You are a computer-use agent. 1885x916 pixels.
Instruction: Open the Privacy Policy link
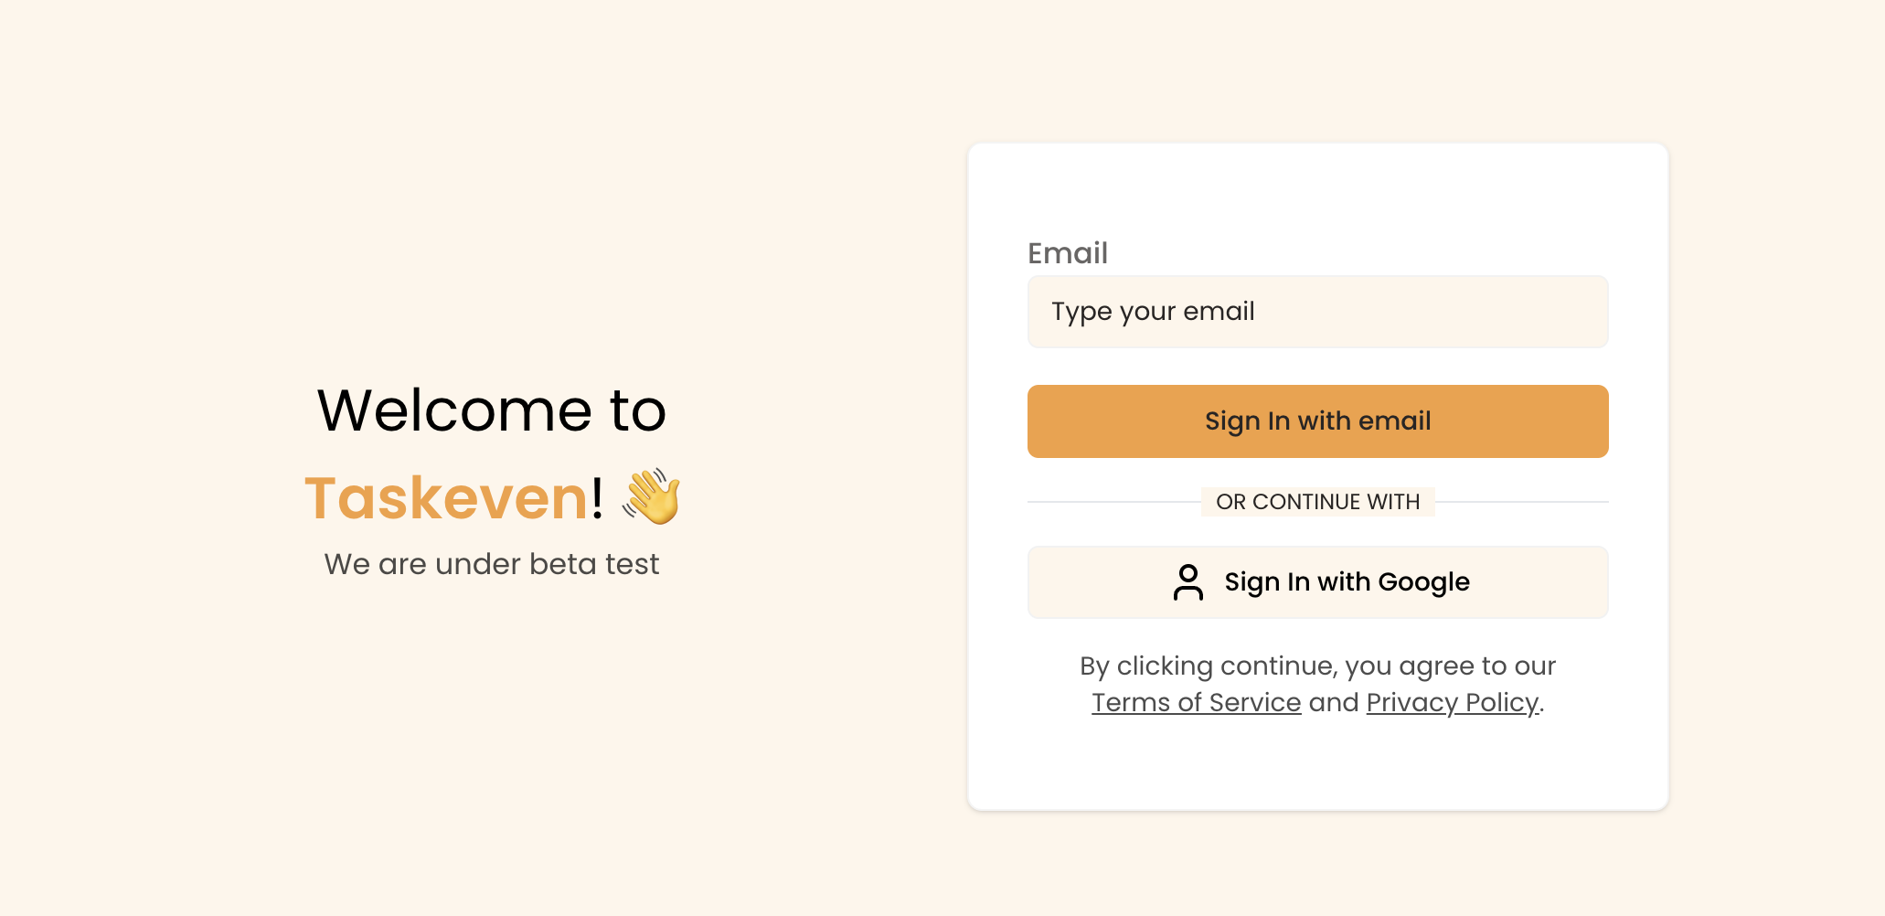click(x=1452, y=702)
